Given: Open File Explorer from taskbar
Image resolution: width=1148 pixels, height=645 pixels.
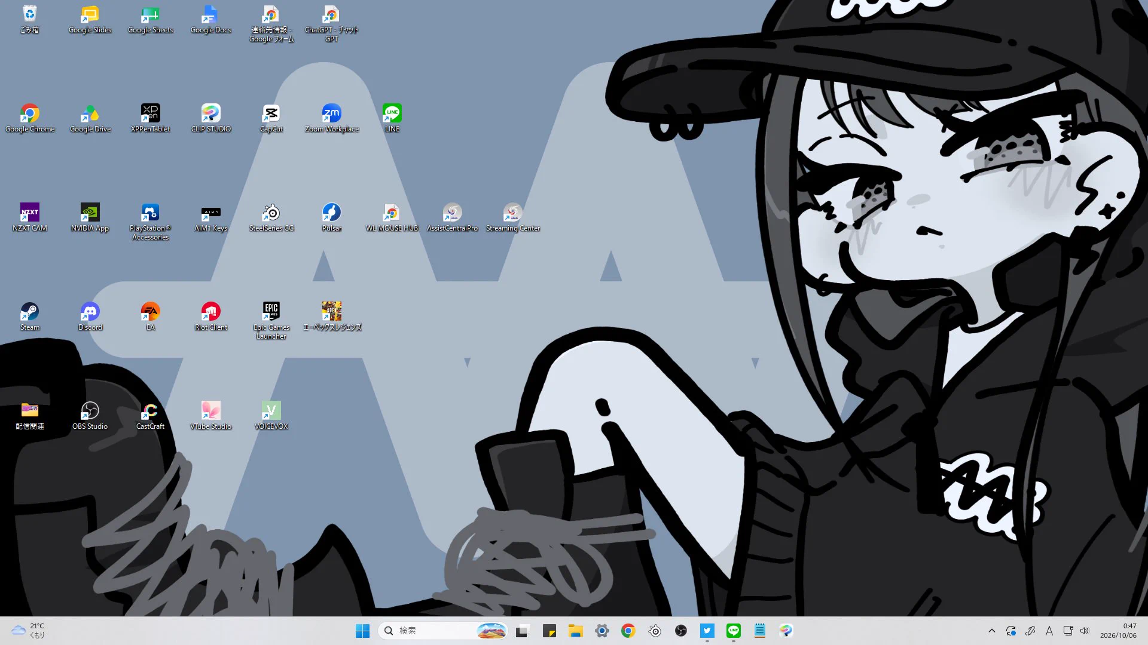Looking at the screenshot, I should [575, 631].
